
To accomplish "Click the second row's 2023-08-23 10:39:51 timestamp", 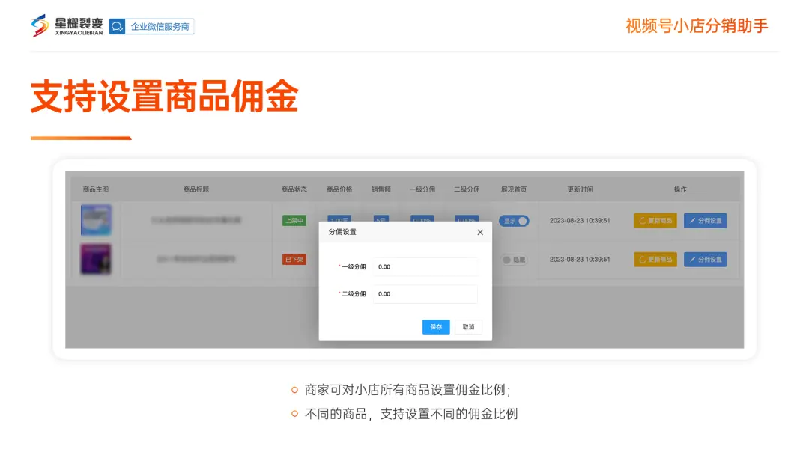I will [580, 260].
